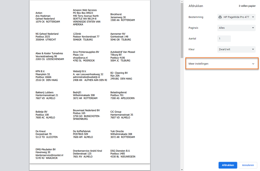This screenshot has height=171, width=260.
Task: Click the Bakkerij Lubbers address label
Action: coord(47,95)
